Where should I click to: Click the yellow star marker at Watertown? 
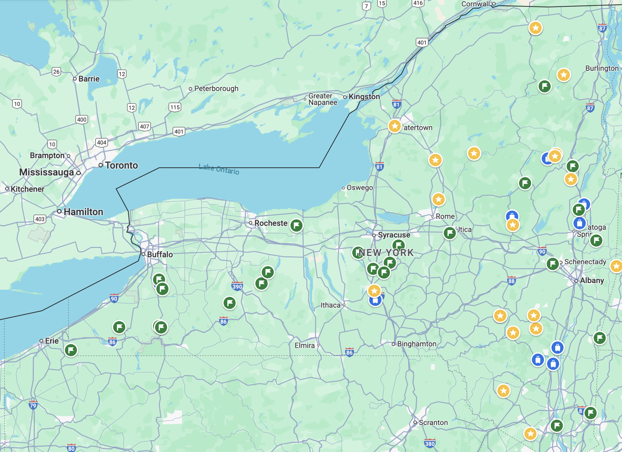click(394, 126)
